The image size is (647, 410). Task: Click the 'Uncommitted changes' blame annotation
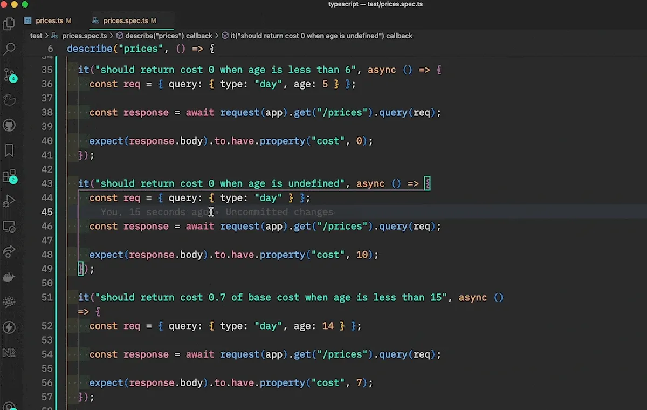(279, 212)
